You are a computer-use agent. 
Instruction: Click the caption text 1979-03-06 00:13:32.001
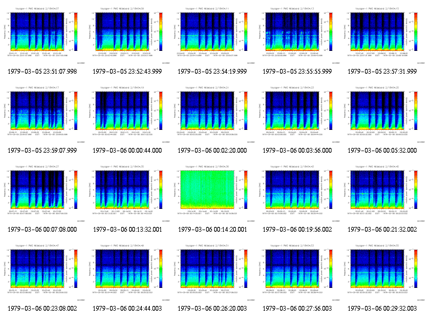pyautogui.click(x=127, y=230)
